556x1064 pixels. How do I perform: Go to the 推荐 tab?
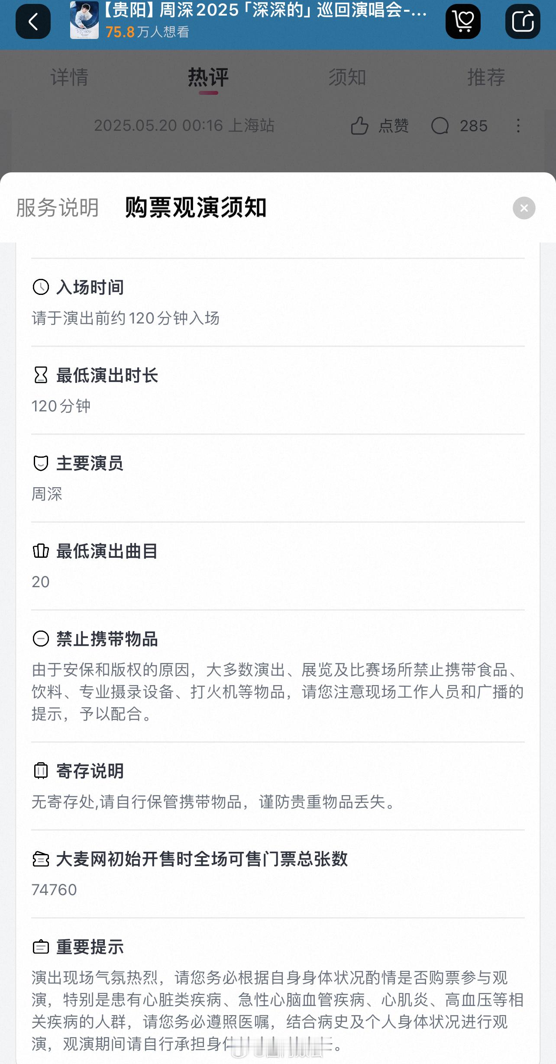click(x=486, y=78)
